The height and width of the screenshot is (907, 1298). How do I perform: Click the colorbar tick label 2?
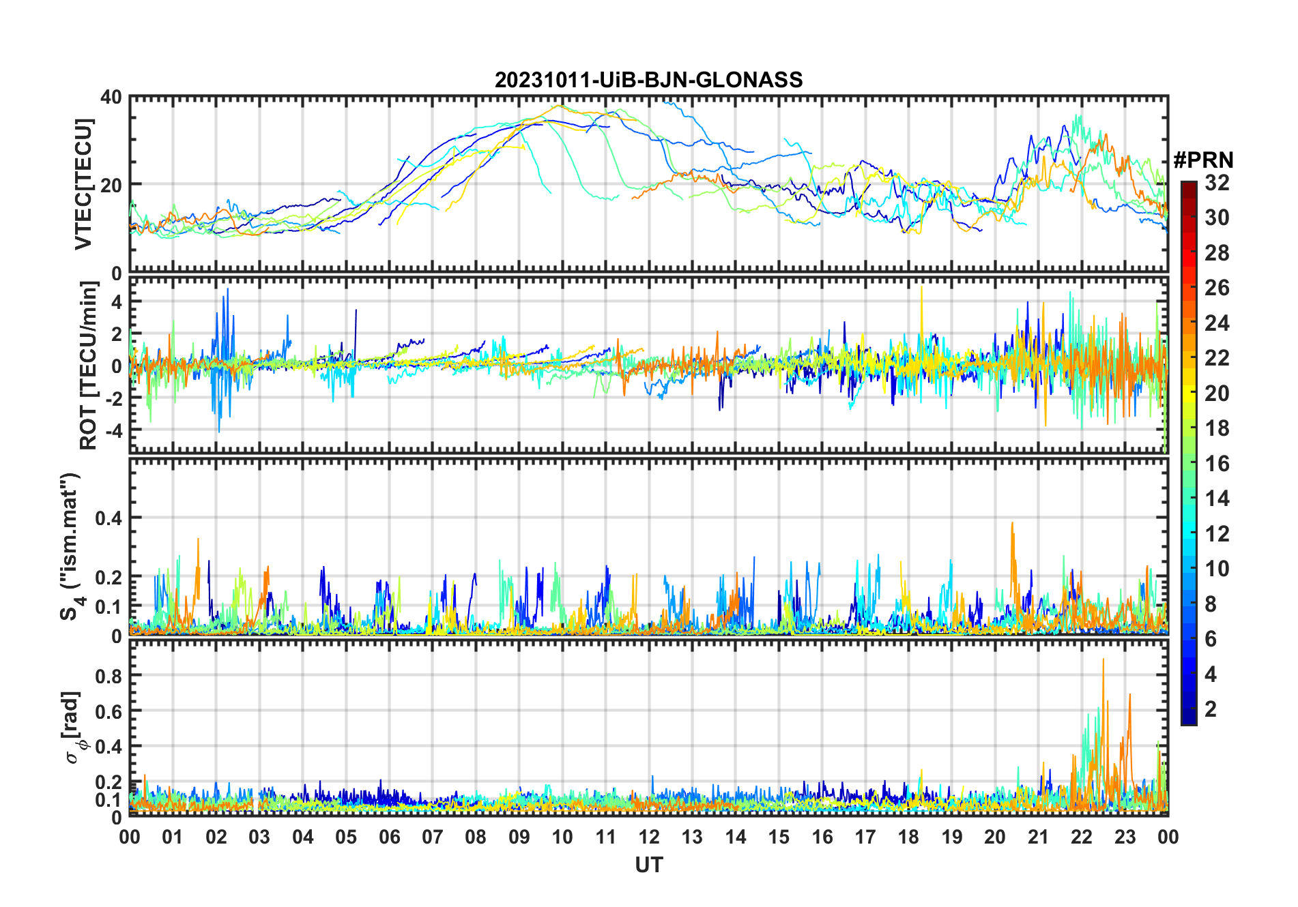pos(1211,709)
